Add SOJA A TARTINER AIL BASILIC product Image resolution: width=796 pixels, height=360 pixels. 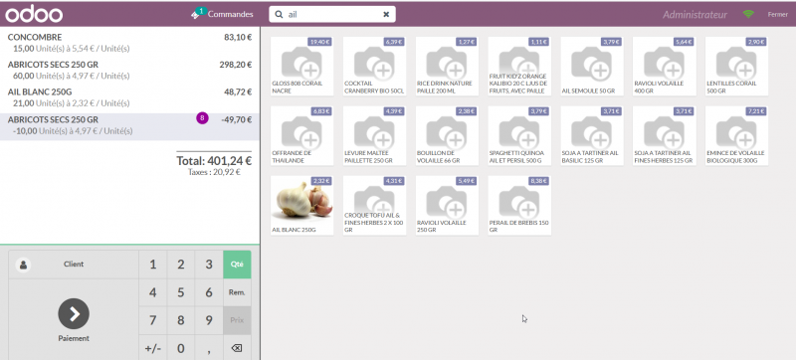592,135
